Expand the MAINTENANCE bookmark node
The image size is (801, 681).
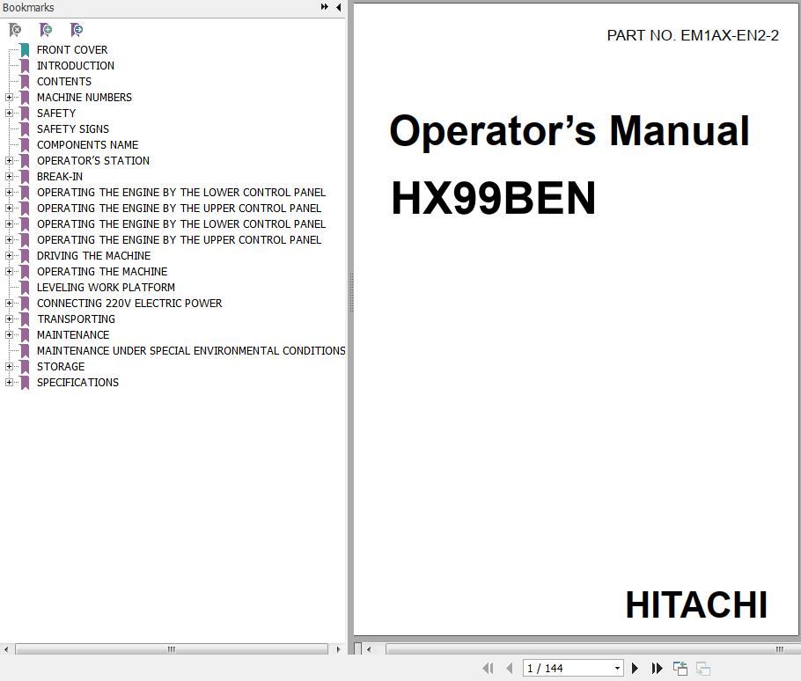coord(9,335)
